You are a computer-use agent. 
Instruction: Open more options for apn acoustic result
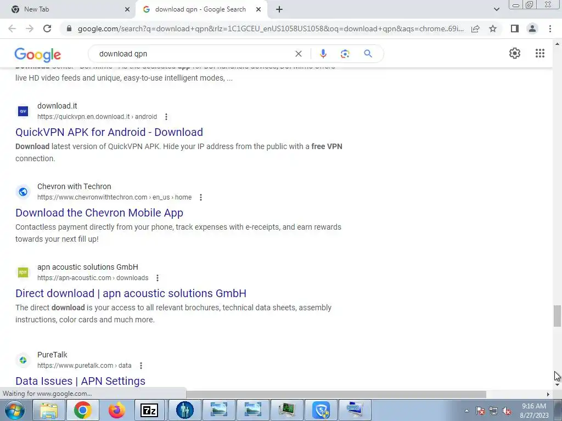158,278
